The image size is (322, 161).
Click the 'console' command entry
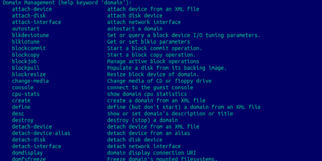click(x=23, y=87)
